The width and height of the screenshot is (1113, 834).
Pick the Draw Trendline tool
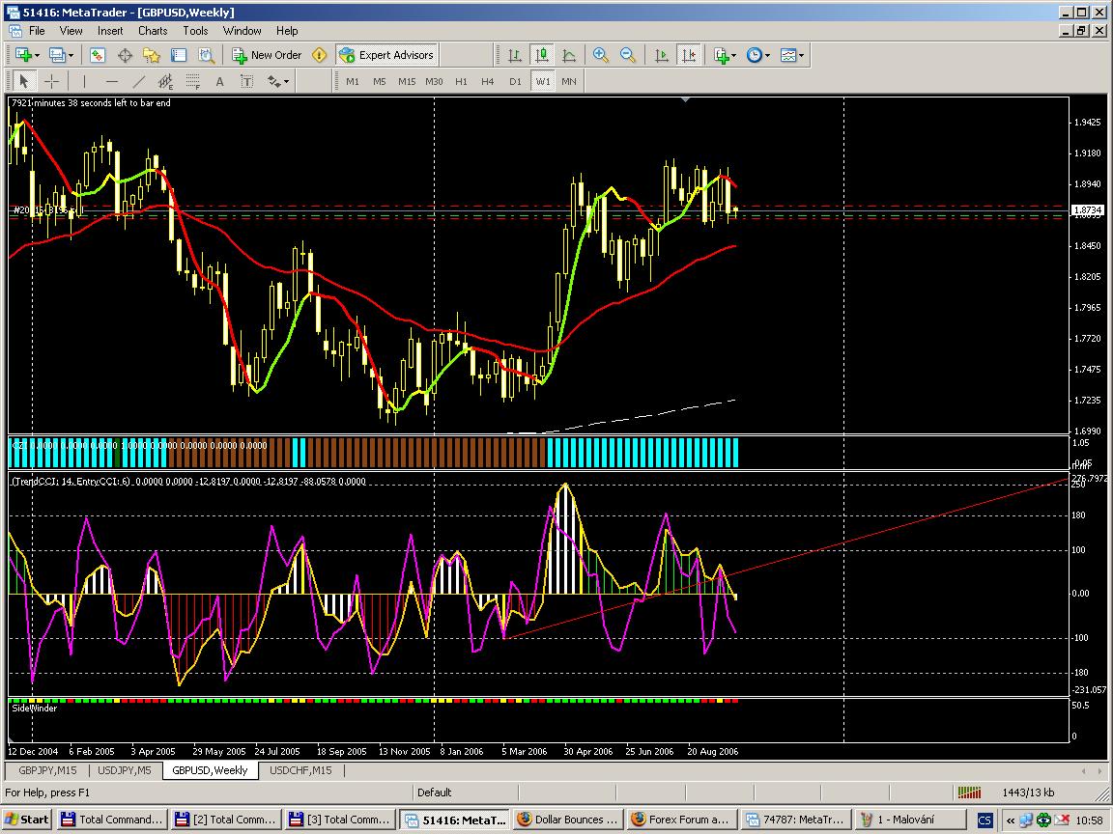click(139, 82)
